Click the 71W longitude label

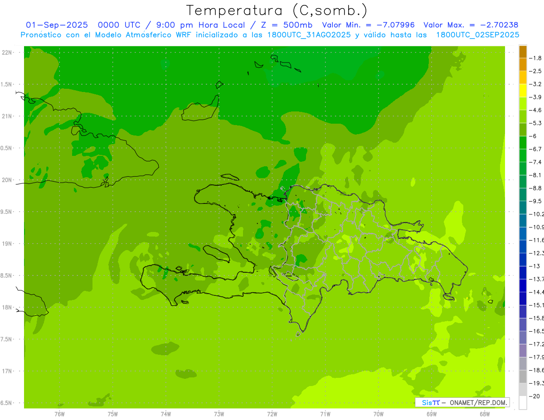[325, 414]
